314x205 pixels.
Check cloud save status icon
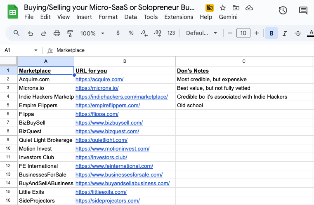pyautogui.click(x=249, y=8)
